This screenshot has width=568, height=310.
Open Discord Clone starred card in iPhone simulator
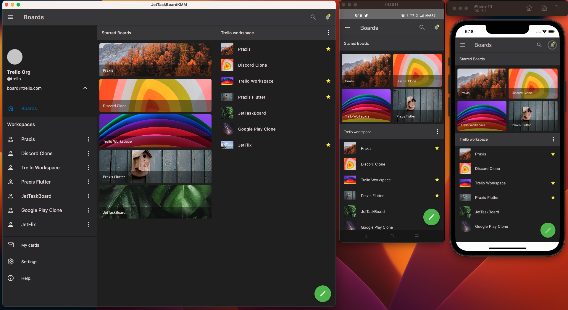point(533,83)
